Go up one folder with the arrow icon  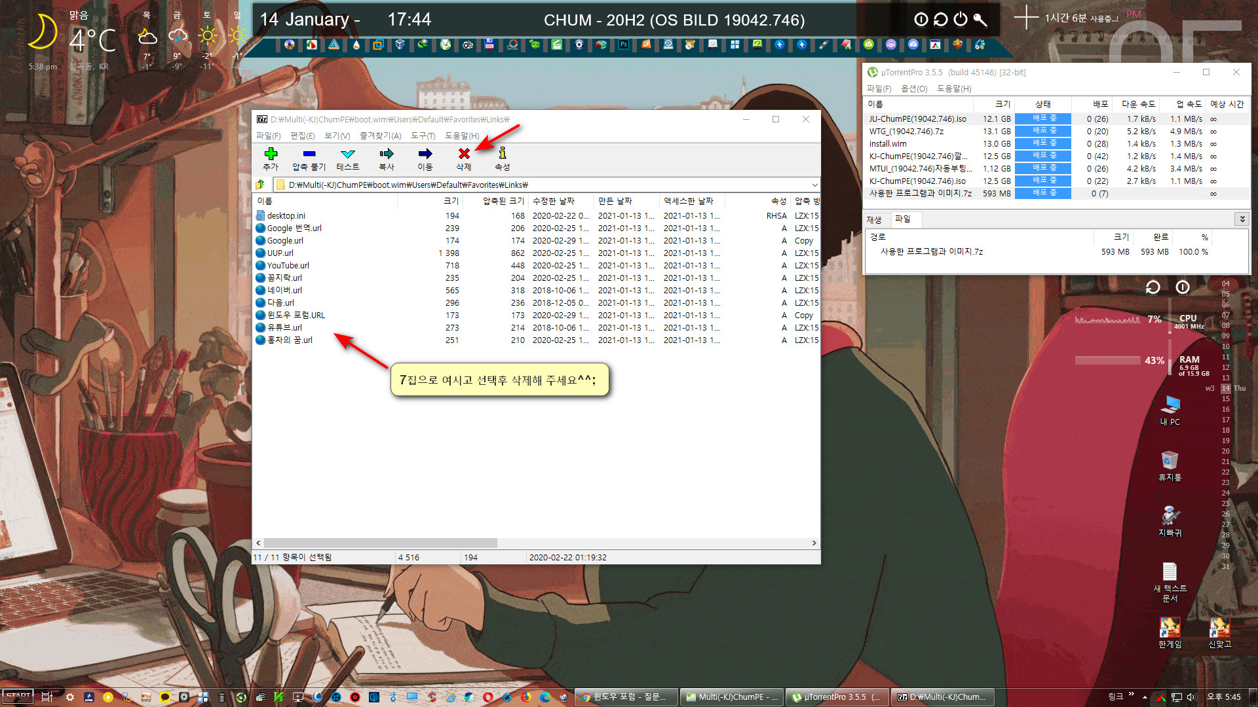click(261, 185)
